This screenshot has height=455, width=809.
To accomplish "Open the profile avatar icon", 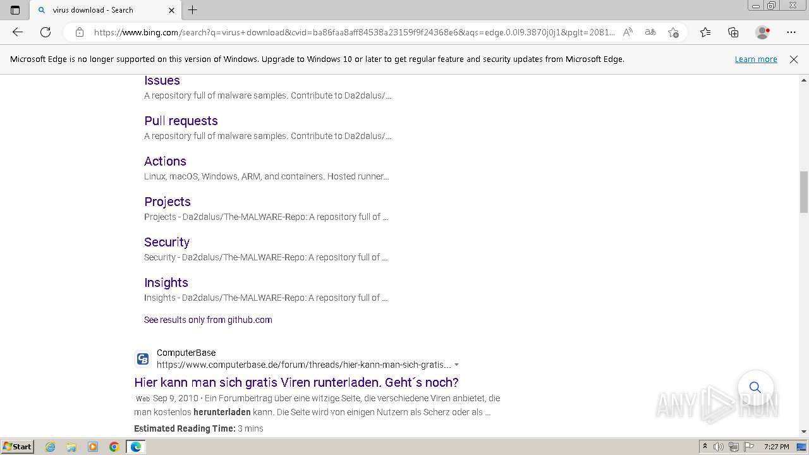I will point(763,32).
